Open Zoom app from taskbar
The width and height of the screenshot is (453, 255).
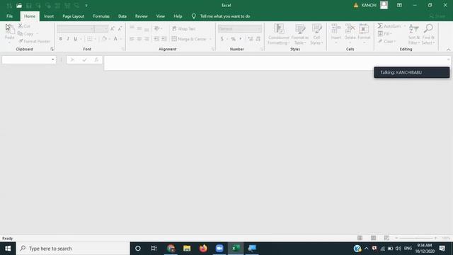pos(219,249)
